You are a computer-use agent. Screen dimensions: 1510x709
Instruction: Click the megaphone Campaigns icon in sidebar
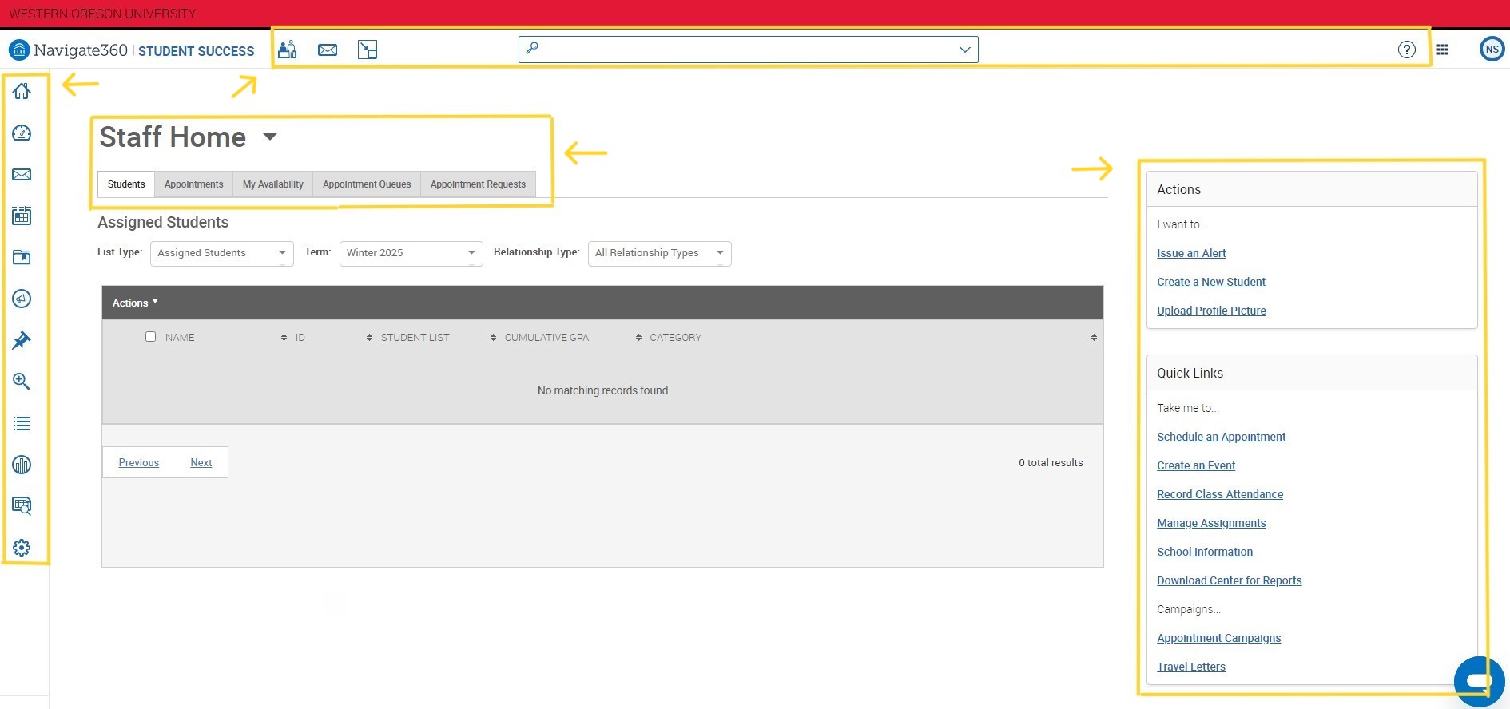coord(22,299)
